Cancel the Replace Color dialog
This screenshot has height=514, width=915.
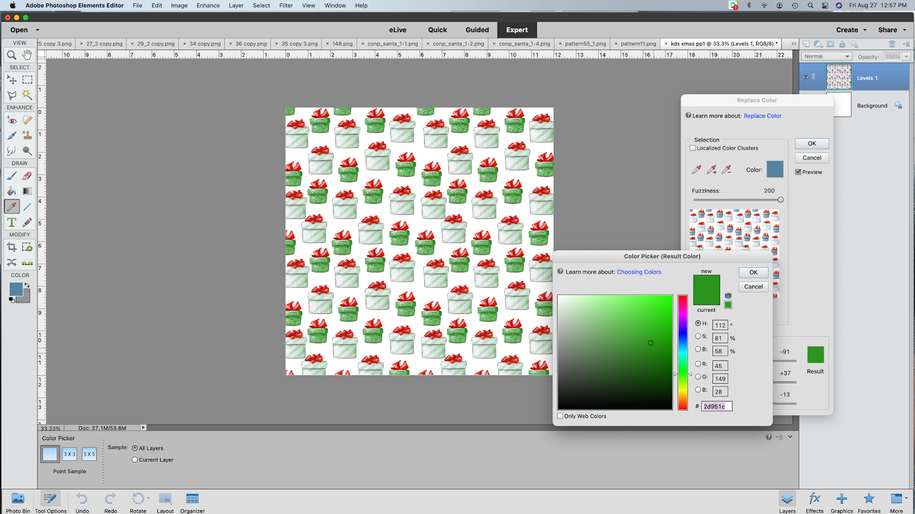pyautogui.click(x=811, y=158)
